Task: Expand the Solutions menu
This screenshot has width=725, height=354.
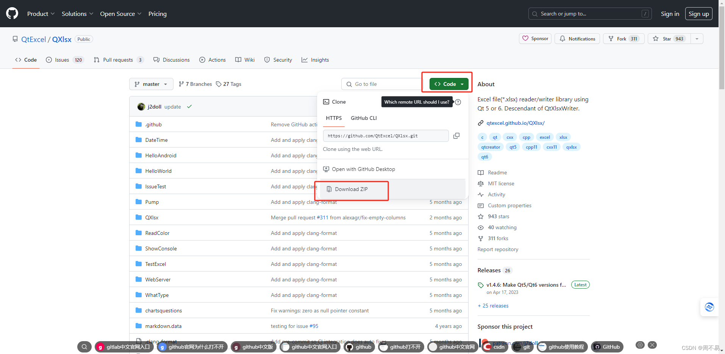Action: click(x=77, y=14)
